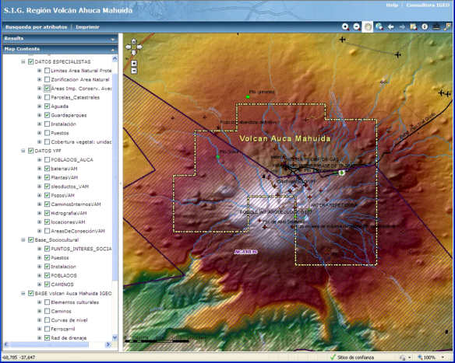Select the Identify info tool

point(425,27)
